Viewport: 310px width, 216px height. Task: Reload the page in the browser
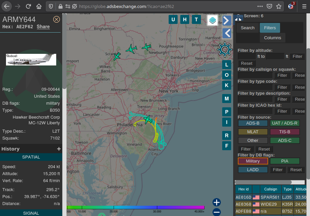point(28,7)
